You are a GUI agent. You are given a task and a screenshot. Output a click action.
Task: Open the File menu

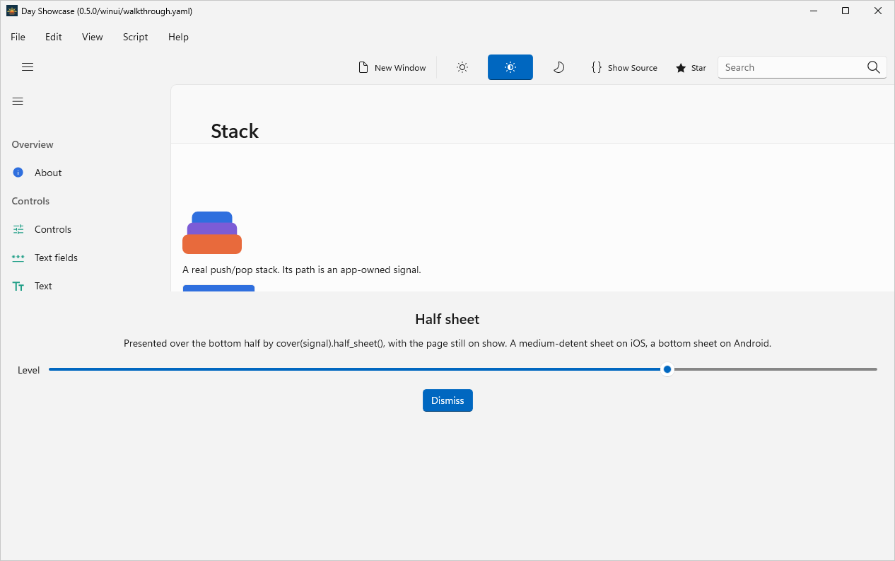click(x=18, y=37)
